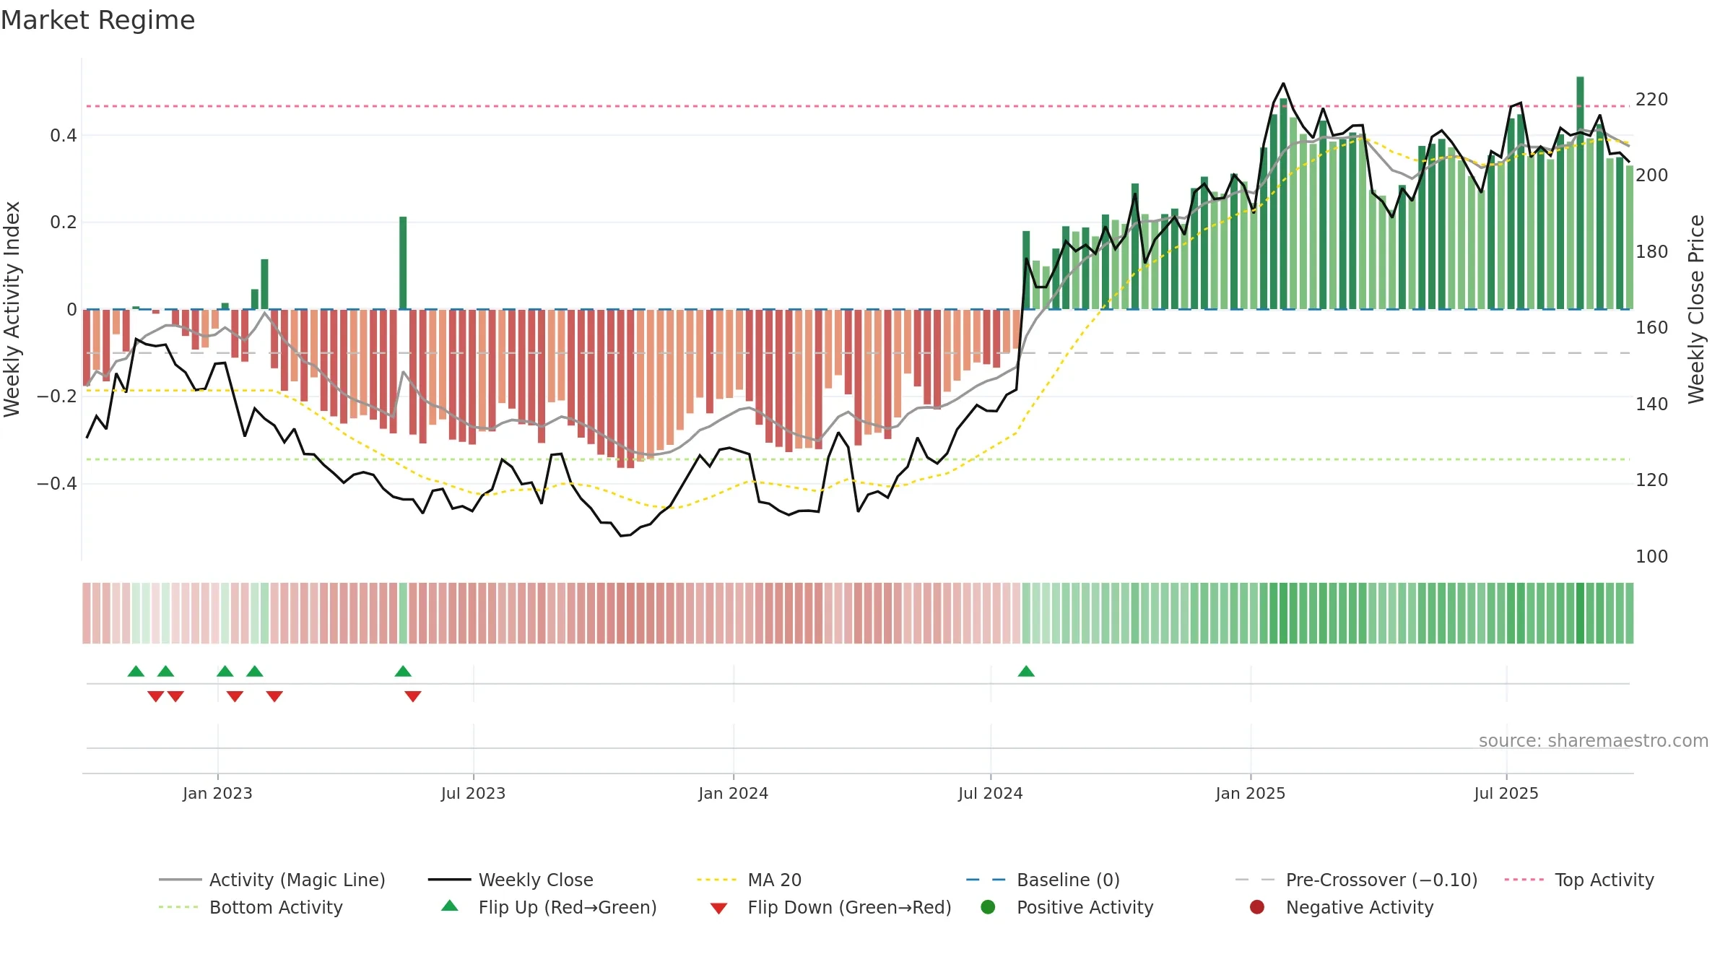The width and height of the screenshot is (1733, 975).
Task: Click the Weekly Close Price axis title
Action: tap(1696, 309)
